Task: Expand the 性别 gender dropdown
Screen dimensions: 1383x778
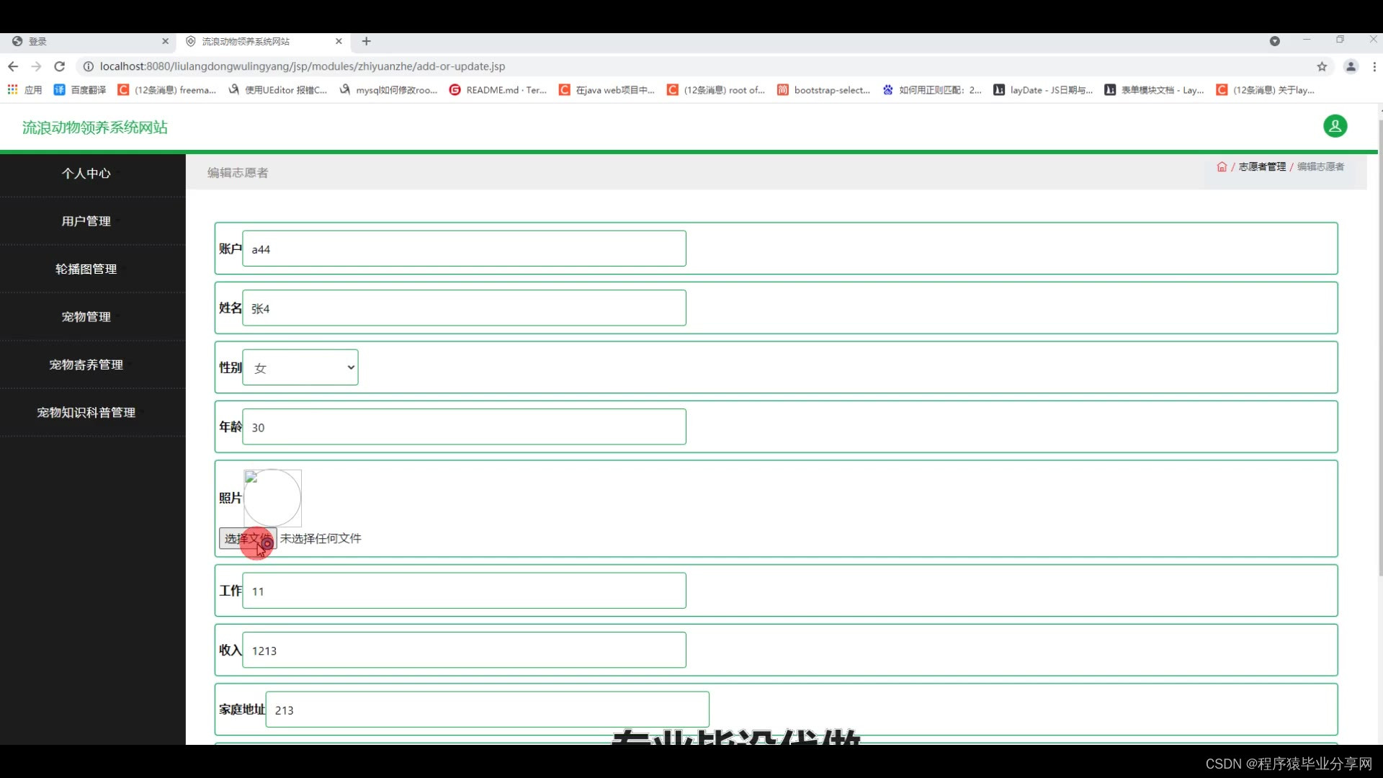Action: 300,367
